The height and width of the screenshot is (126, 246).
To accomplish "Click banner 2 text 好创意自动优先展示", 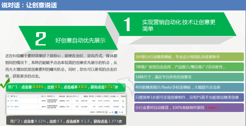I will pos(80,40).
